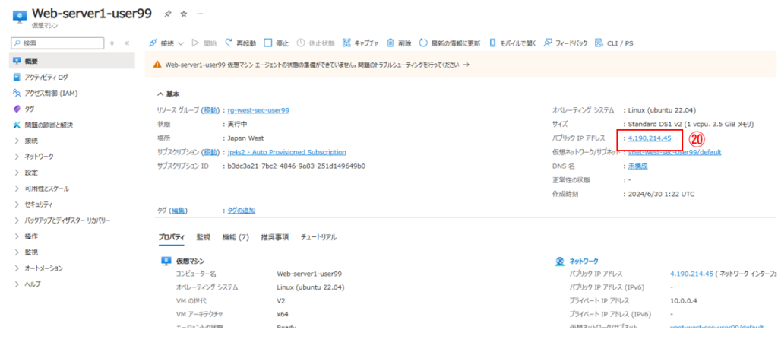Open the フィードバック feedback button
The height and width of the screenshot is (352, 778).
coord(565,43)
